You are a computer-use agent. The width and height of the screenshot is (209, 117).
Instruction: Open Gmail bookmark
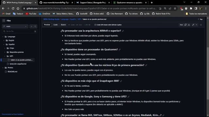coord(6,14)
